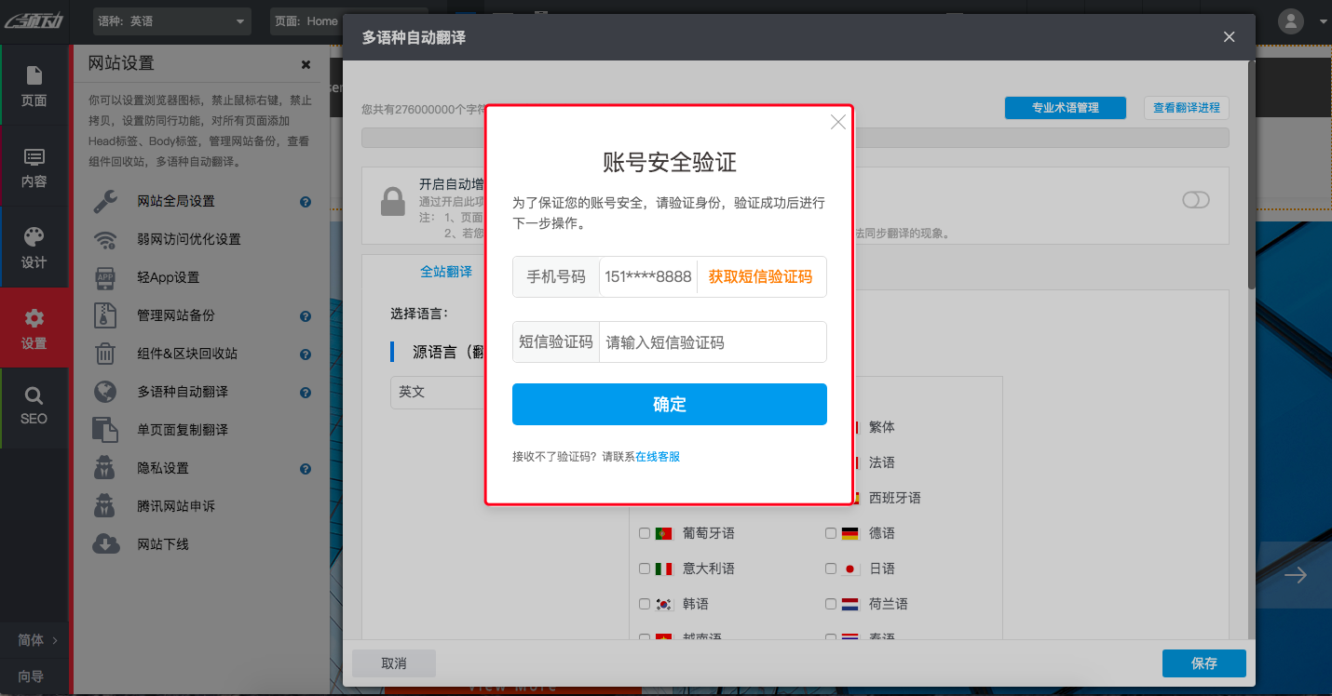This screenshot has height=696, width=1332.
Task: Select the trash icon for 组件&区块回收站
Action: (x=105, y=353)
